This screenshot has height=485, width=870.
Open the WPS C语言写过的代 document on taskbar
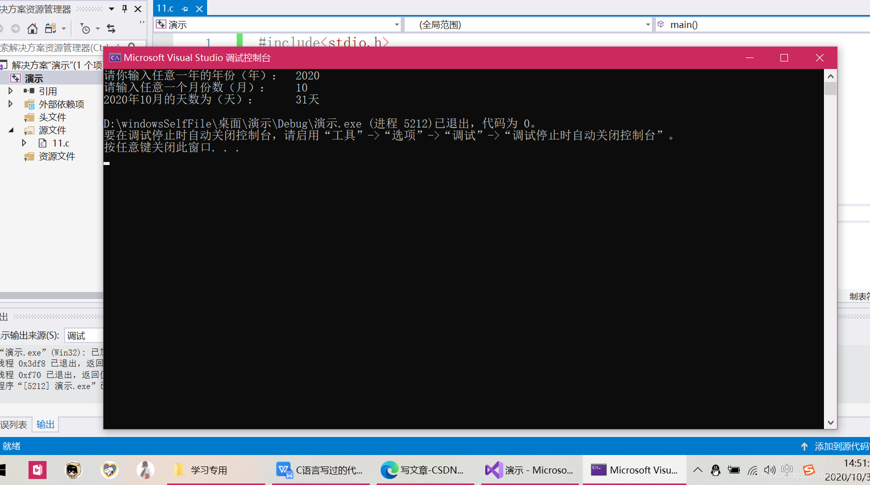pyautogui.click(x=320, y=470)
